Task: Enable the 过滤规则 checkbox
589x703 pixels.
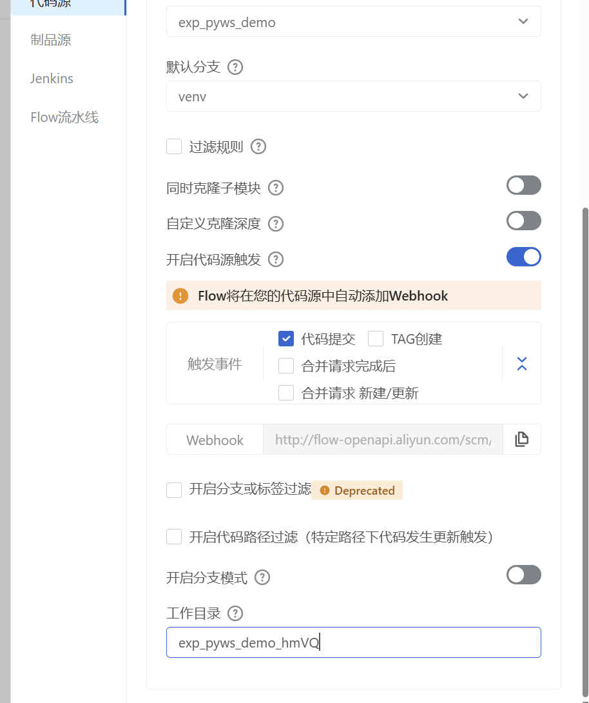Action: (174, 146)
